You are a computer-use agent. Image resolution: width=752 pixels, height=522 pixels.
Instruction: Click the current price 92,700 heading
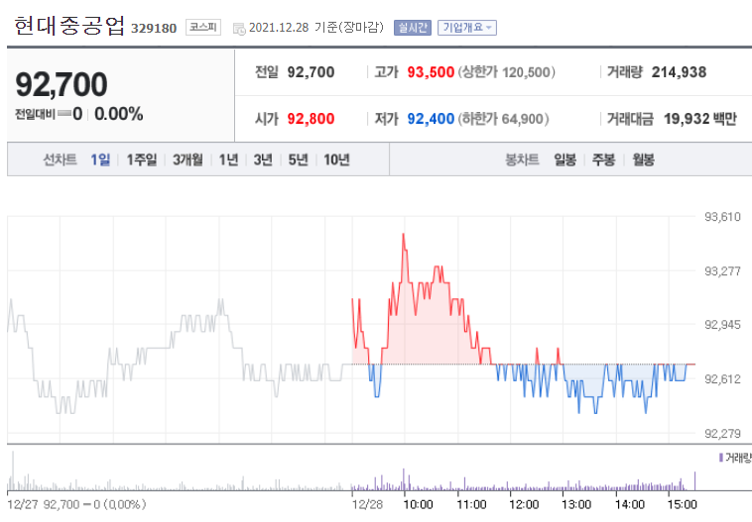point(62,84)
